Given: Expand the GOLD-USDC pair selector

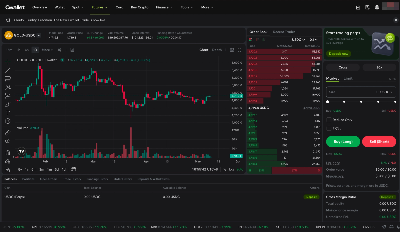Looking at the screenshot, I should pyautogui.click(x=39, y=35).
